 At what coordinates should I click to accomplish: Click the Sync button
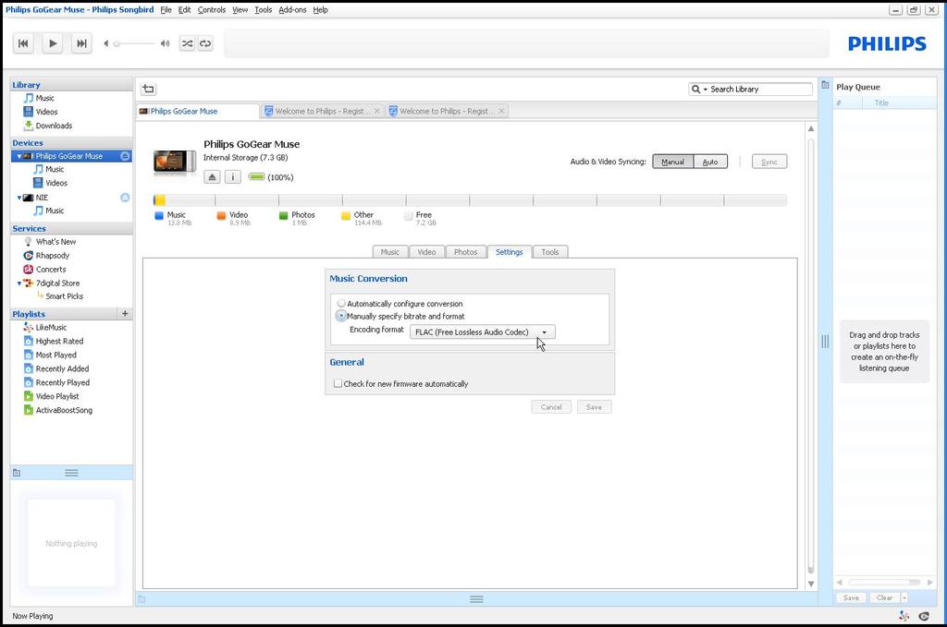point(769,162)
